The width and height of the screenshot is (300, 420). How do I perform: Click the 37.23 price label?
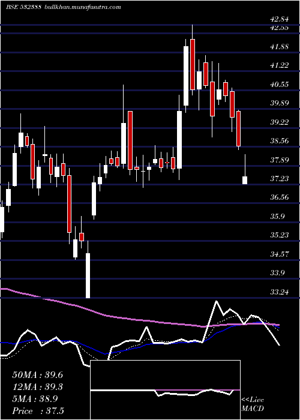click(x=280, y=178)
